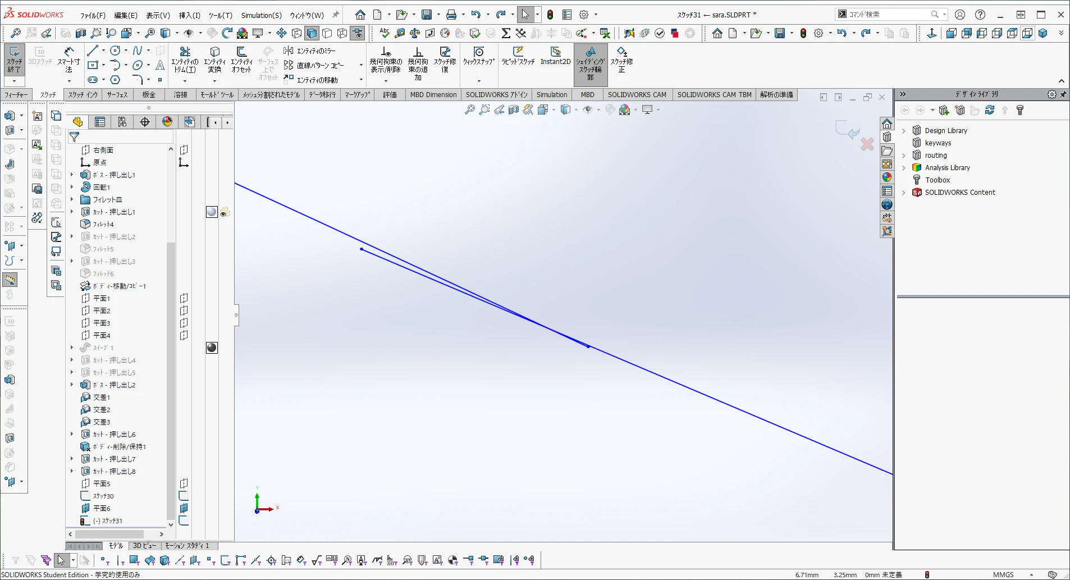This screenshot has width=1070, height=580.
Task: Click Add to Library icon in Design Library
Action: [944, 110]
